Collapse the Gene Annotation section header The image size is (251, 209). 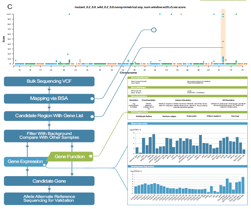(188, 96)
